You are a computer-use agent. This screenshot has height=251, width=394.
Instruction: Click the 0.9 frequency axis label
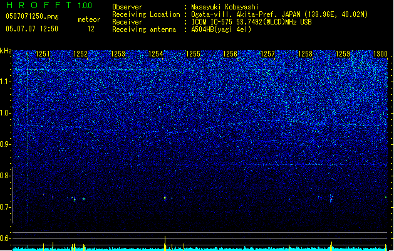tap(6, 144)
